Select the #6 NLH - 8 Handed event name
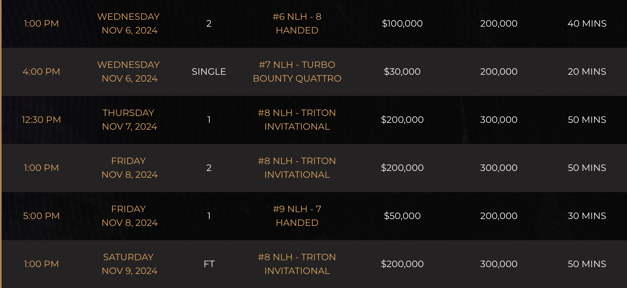 point(297,23)
